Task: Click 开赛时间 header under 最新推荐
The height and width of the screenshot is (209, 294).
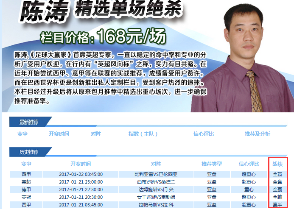Action: tap(59, 134)
